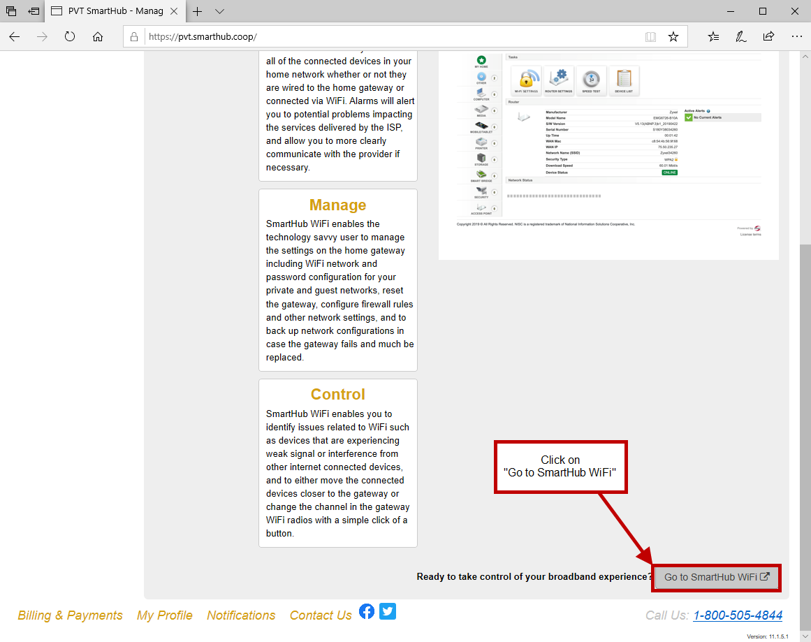Click the Control card heading
This screenshot has width=811, height=642.
pyautogui.click(x=338, y=394)
